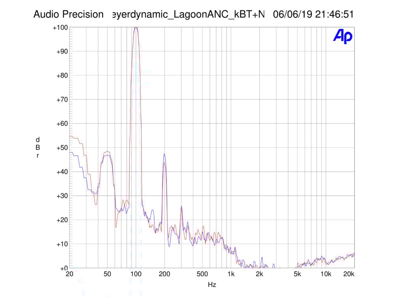The height and width of the screenshot is (303, 404).
Task: Click the small spike near 300 Hz
Action: coord(181,207)
